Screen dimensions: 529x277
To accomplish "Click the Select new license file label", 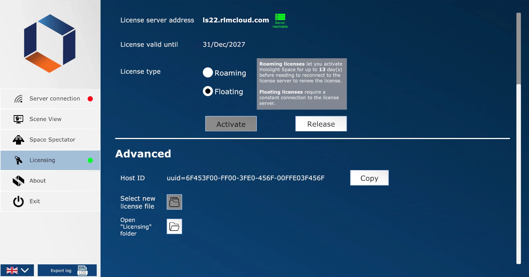I will point(138,202).
